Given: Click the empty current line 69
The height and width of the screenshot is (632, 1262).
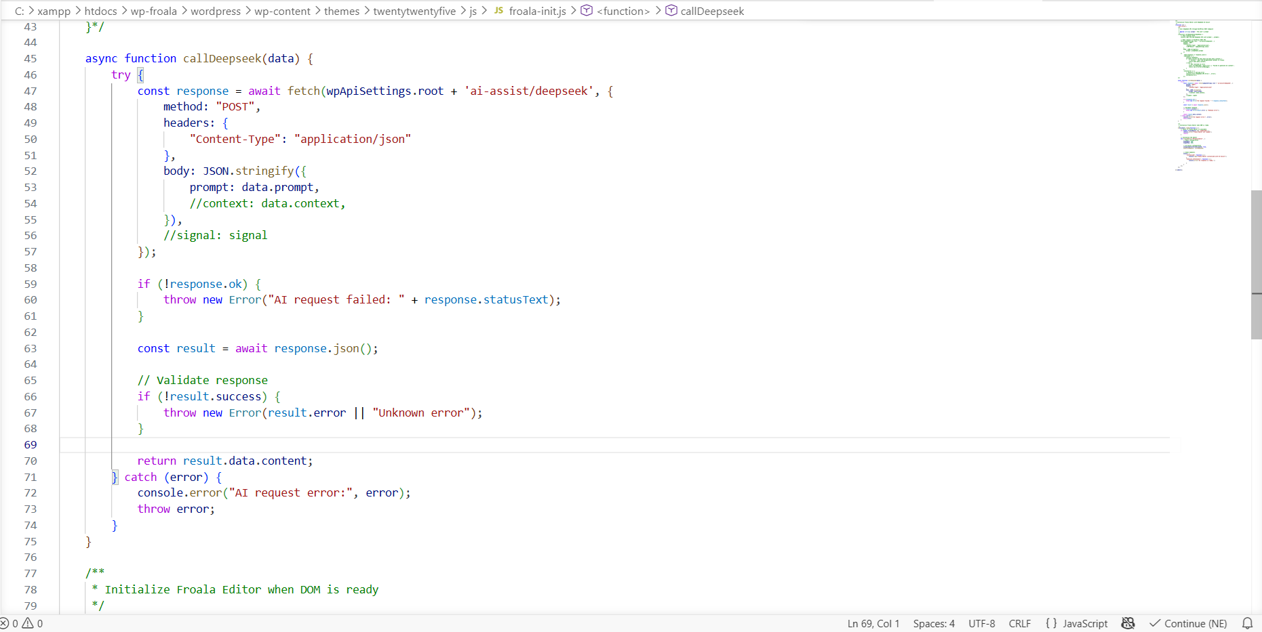Looking at the screenshot, I should (x=614, y=444).
